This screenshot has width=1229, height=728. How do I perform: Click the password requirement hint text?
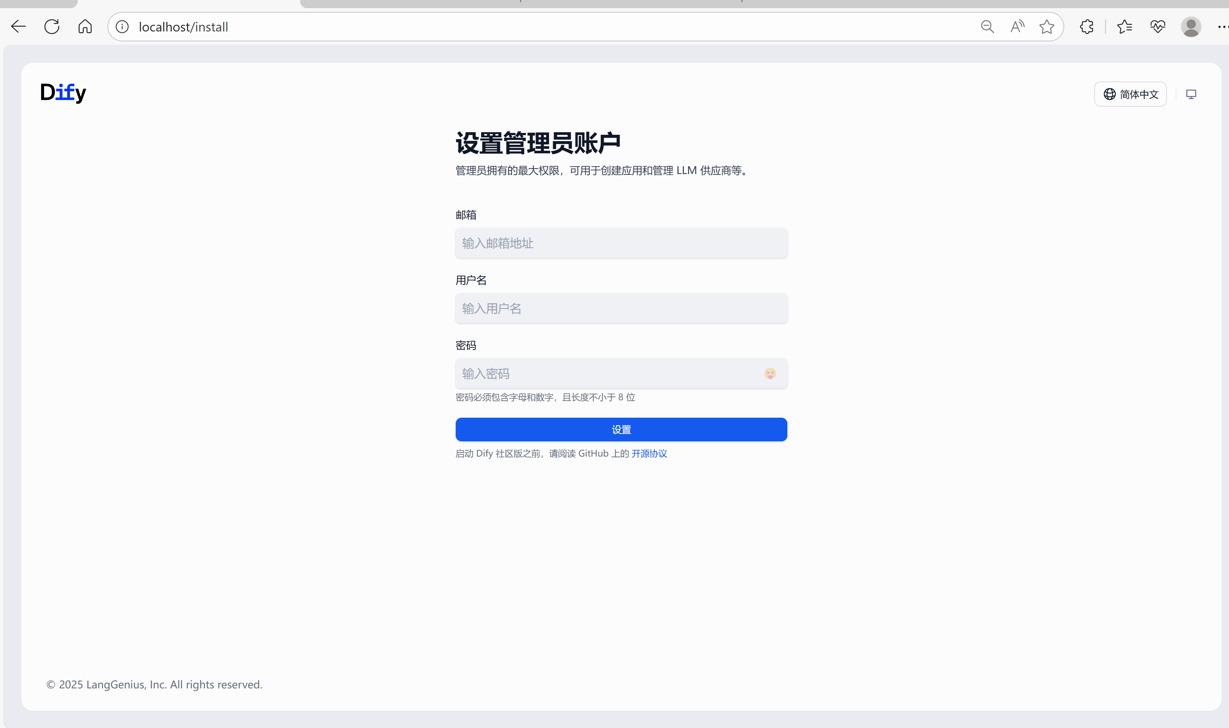click(x=545, y=397)
